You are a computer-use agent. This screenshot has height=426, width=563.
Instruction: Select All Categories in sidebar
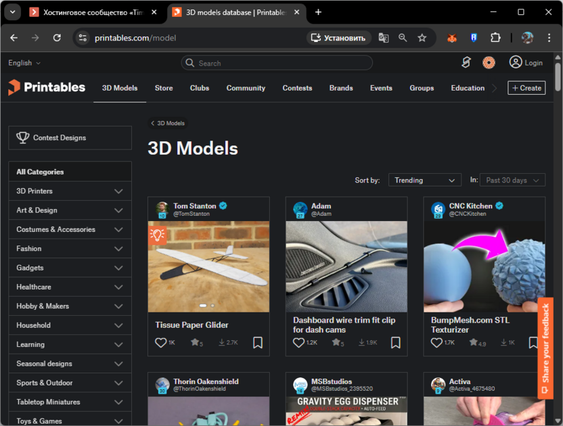pyautogui.click(x=70, y=172)
